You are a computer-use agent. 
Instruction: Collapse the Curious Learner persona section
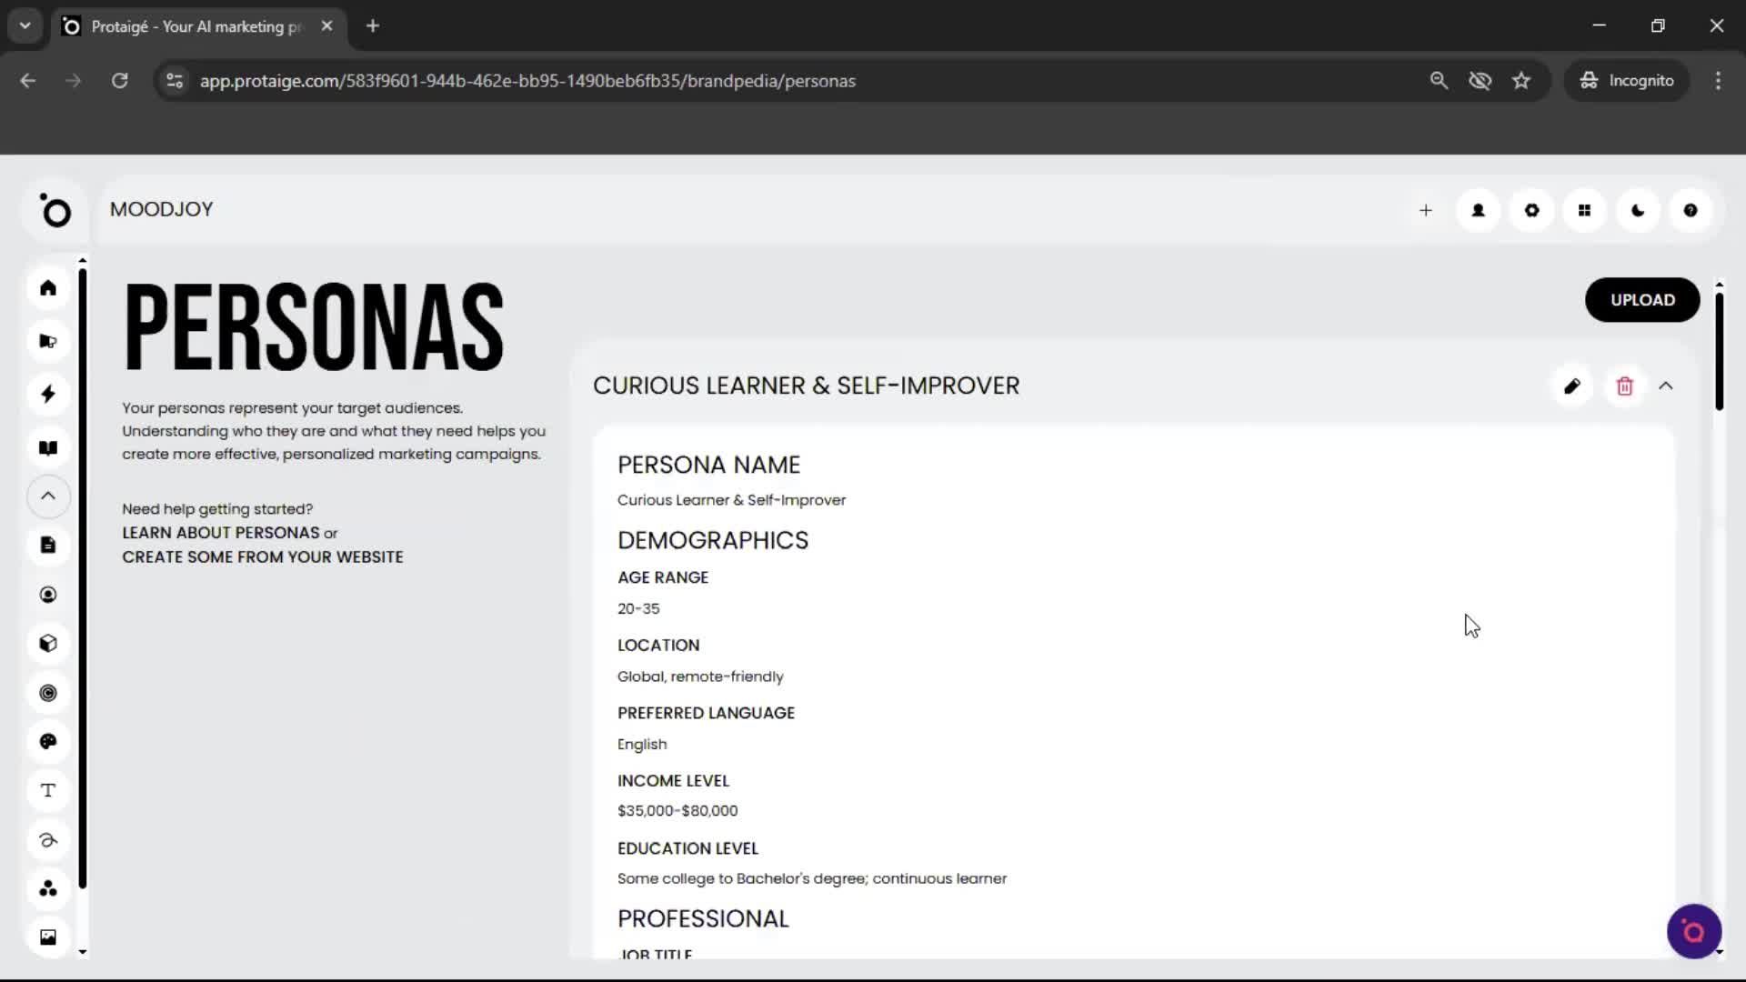(x=1667, y=386)
